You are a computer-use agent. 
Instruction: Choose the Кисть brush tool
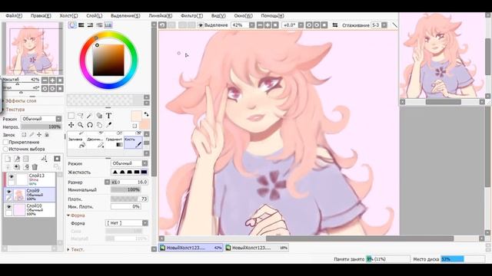point(133,142)
